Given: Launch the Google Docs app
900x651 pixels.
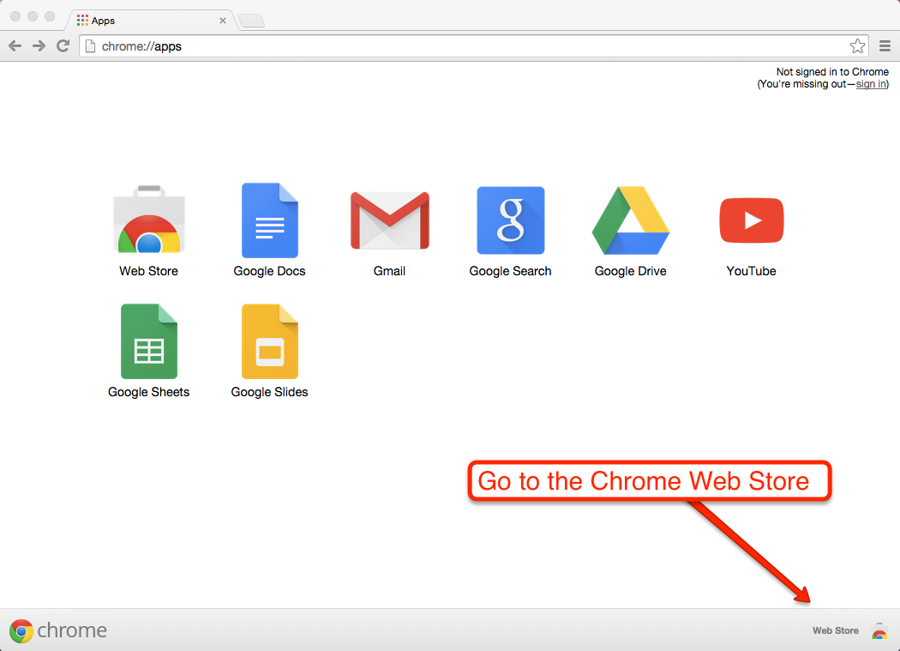Looking at the screenshot, I should (x=270, y=220).
